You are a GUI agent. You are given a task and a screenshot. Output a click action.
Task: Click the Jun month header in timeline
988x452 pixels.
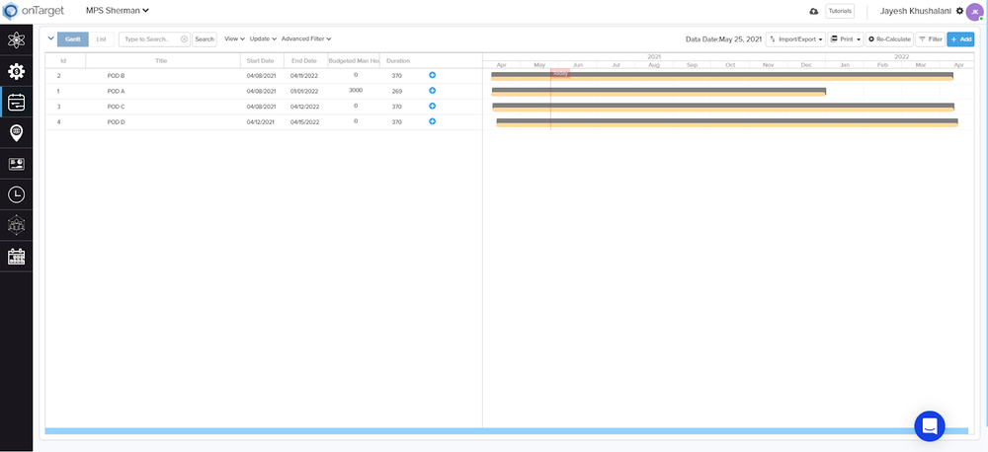[578, 65]
